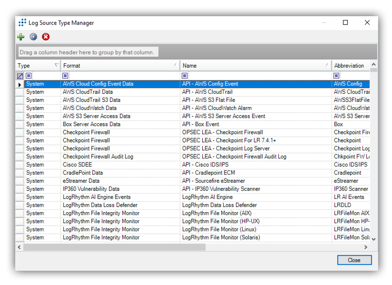The image size is (392, 285).
Task: Click the red X delete icon on the toolbar
Action: click(x=45, y=37)
